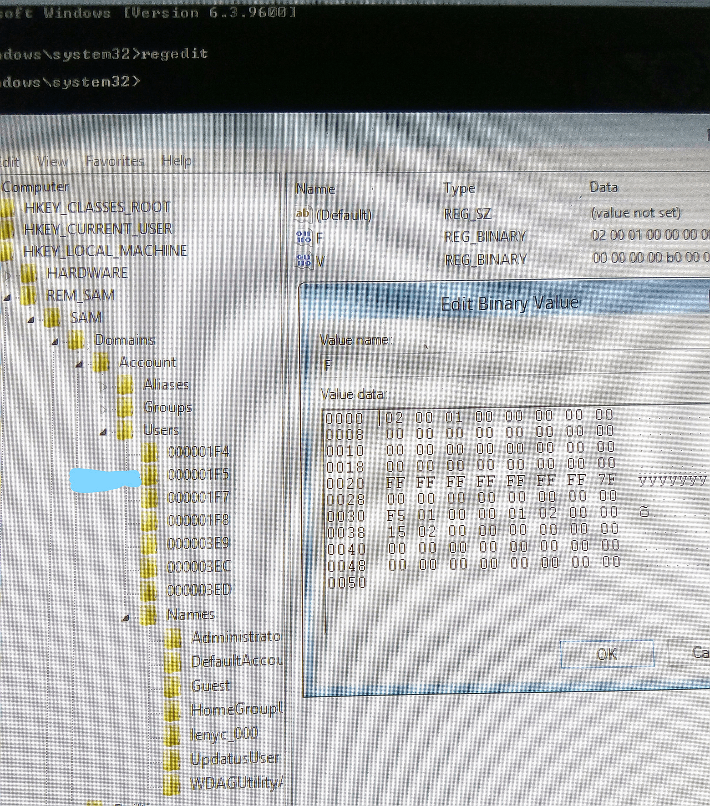Click folder icon for key 000003EC
The image size is (710, 806).
tap(150, 567)
